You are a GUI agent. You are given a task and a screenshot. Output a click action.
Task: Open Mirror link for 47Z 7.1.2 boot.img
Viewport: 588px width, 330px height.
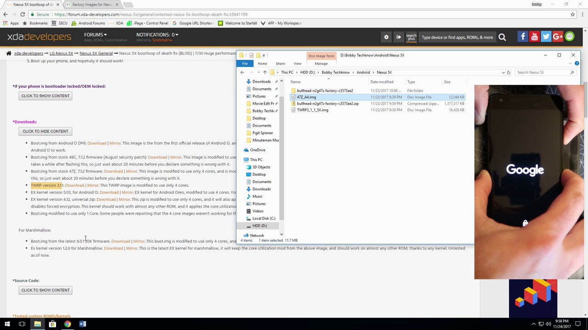tap(131, 171)
